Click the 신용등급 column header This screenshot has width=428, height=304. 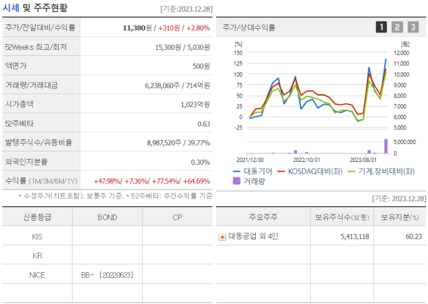pyautogui.click(x=37, y=217)
